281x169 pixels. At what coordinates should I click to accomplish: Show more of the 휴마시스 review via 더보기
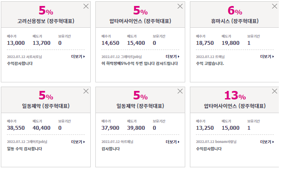(x=267, y=57)
